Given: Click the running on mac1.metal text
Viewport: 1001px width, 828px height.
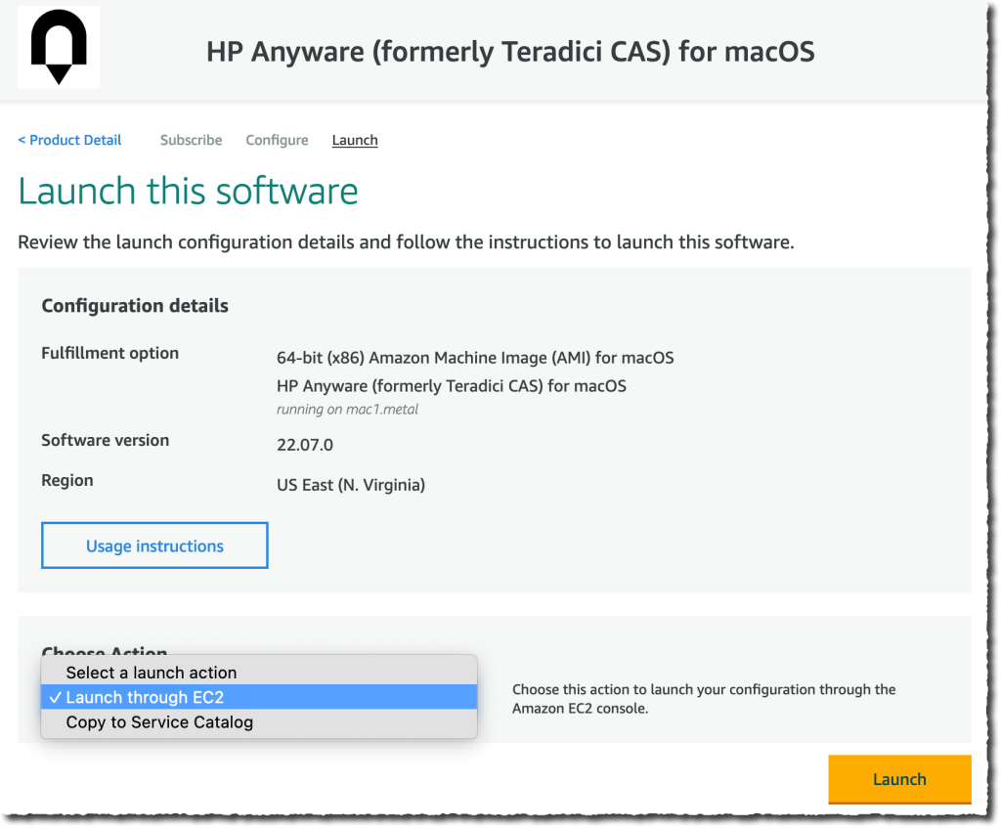Looking at the screenshot, I should pos(346,409).
